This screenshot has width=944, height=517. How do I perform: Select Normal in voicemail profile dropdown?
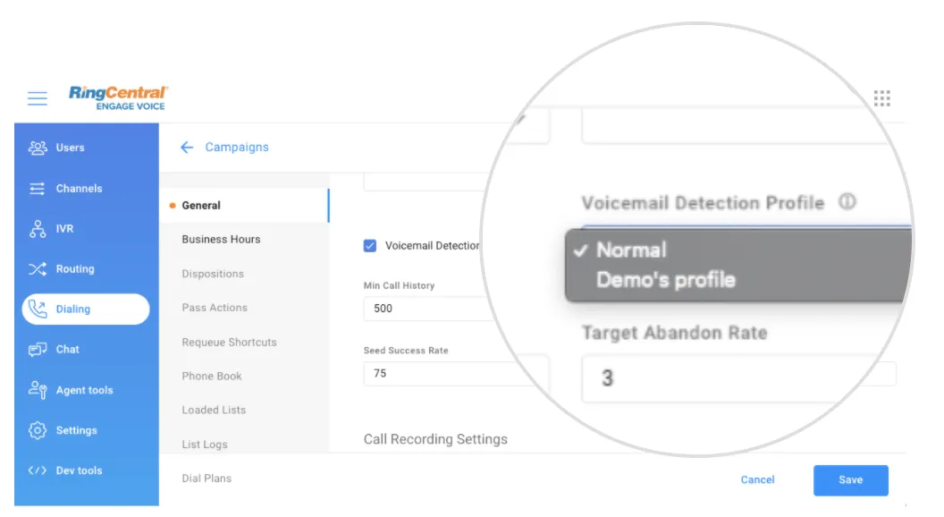pyautogui.click(x=631, y=250)
